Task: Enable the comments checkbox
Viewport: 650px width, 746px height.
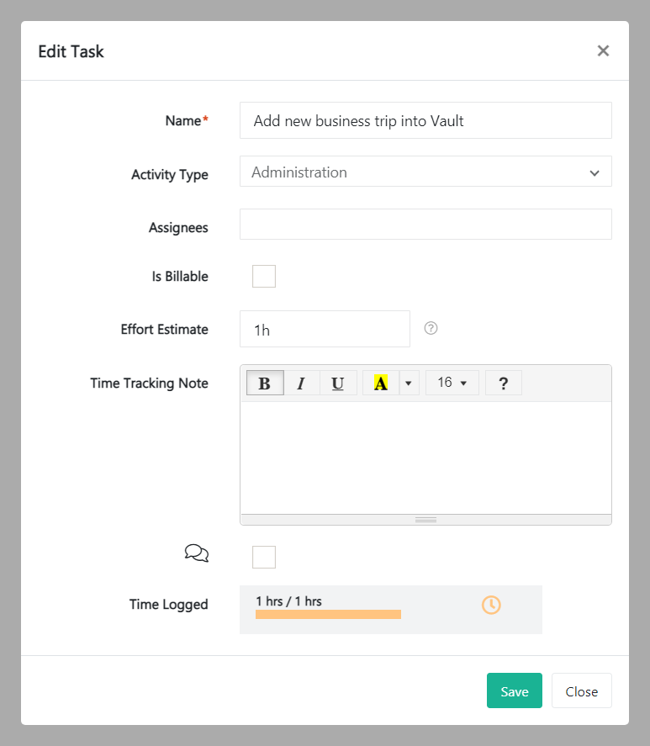Action: [x=264, y=557]
